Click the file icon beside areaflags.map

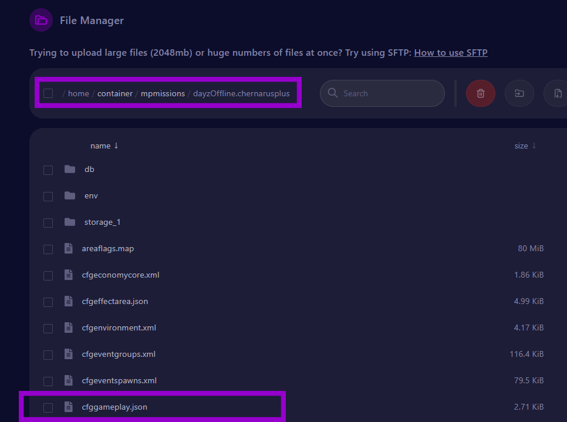click(69, 248)
